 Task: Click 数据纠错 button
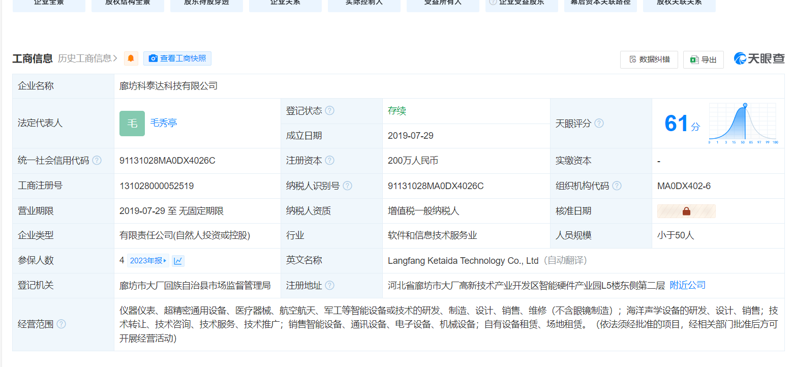pos(649,59)
